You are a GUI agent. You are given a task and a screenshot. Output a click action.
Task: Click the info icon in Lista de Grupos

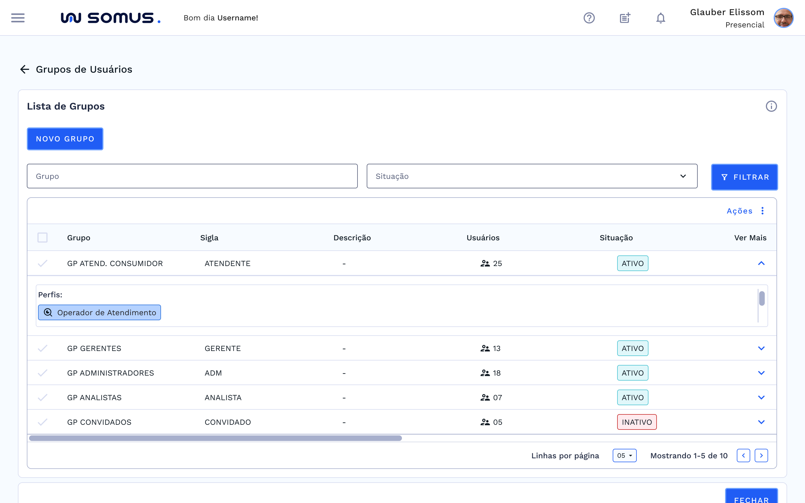point(771,106)
